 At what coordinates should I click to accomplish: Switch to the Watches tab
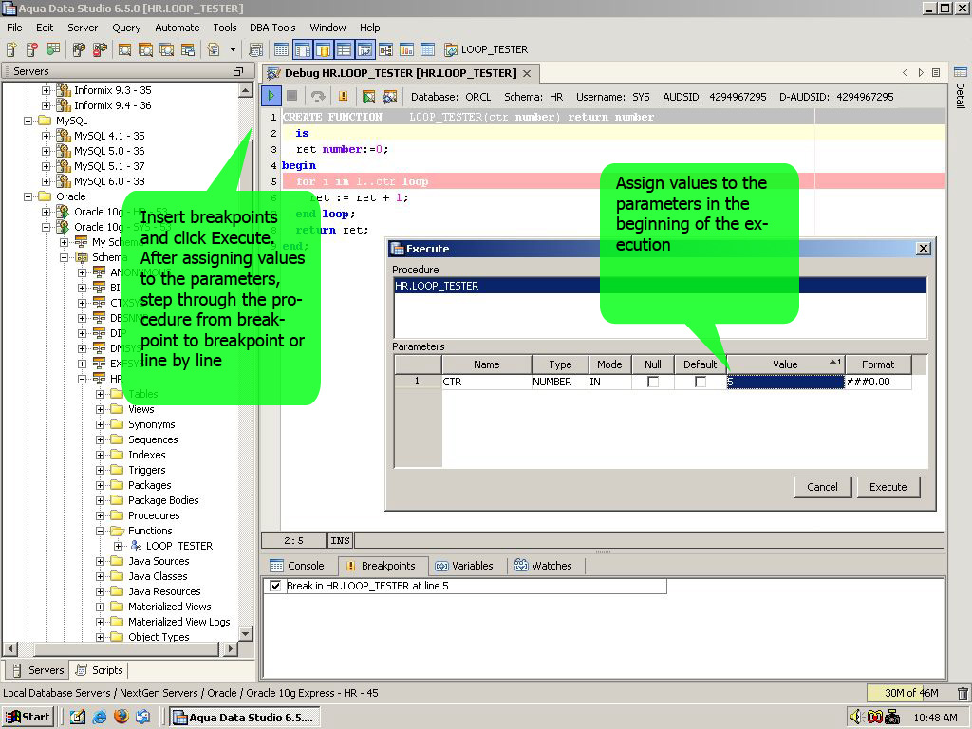pos(543,566)
